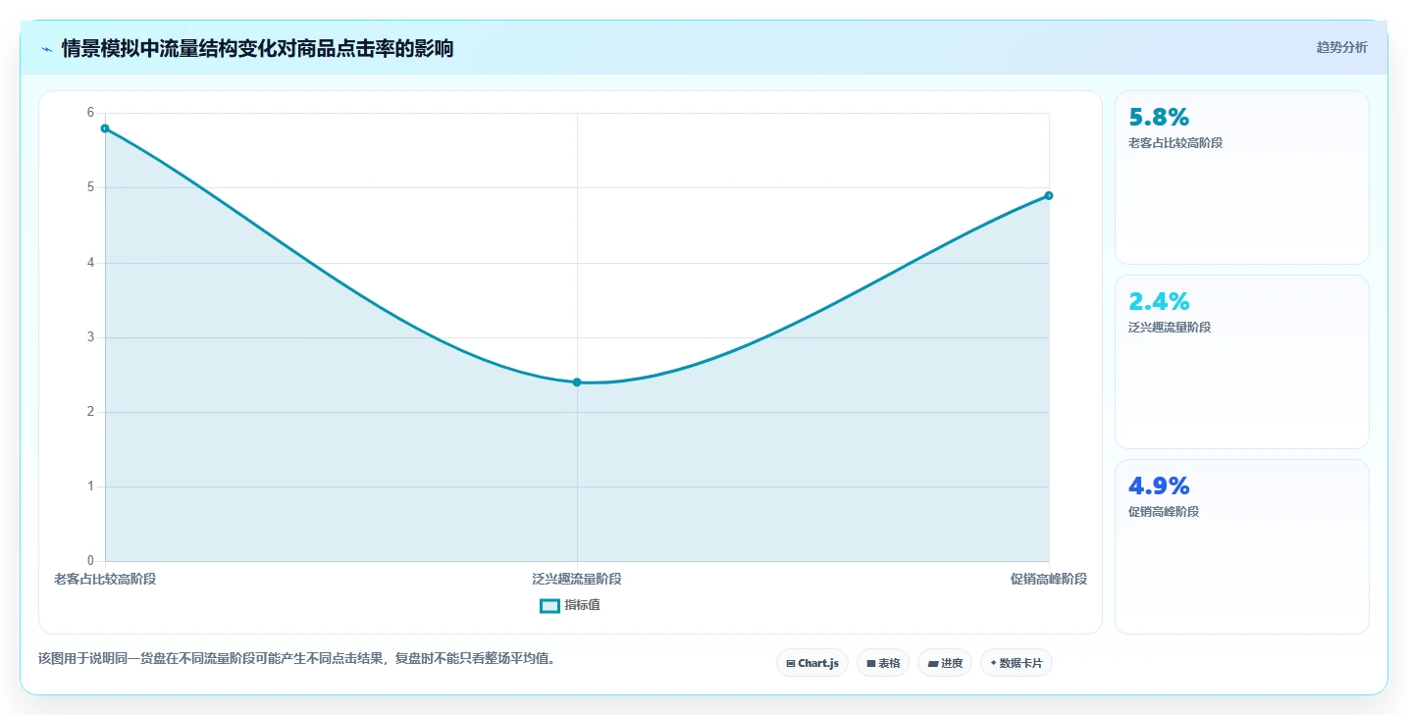This screenshot has width=1408, height=715.
Task: Click the x-axis label 泛兴趣流量阶段
Action: pos(577,579)
